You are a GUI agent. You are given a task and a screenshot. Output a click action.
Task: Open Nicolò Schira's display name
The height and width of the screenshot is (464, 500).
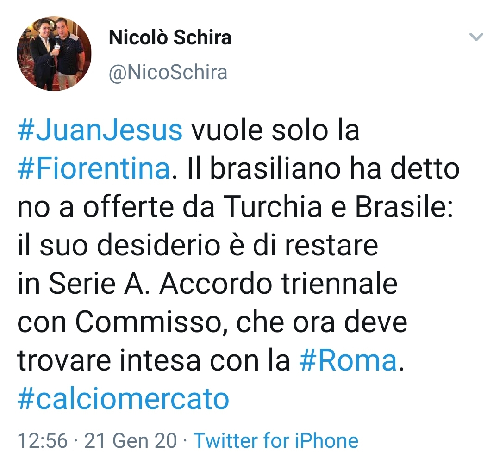[169, 38]
